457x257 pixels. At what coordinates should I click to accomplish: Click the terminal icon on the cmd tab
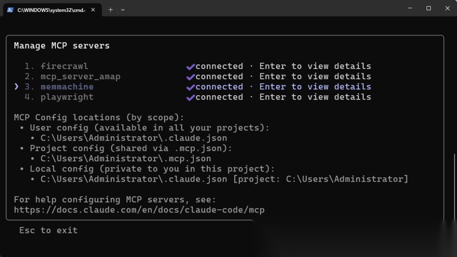(10, 10)
